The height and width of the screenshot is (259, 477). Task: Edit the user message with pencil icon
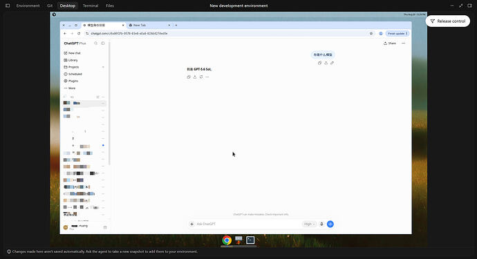point(332,63)
